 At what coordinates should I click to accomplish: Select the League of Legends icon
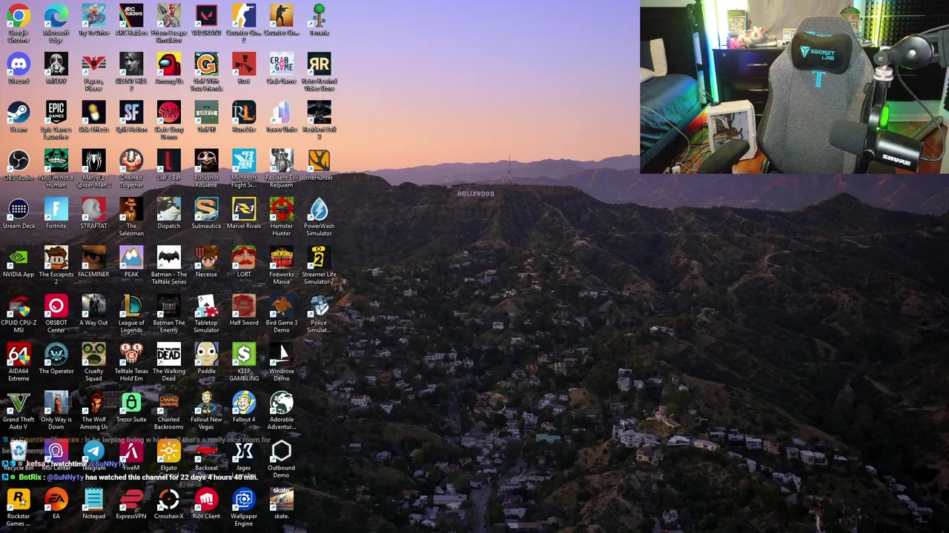[131, 313]
